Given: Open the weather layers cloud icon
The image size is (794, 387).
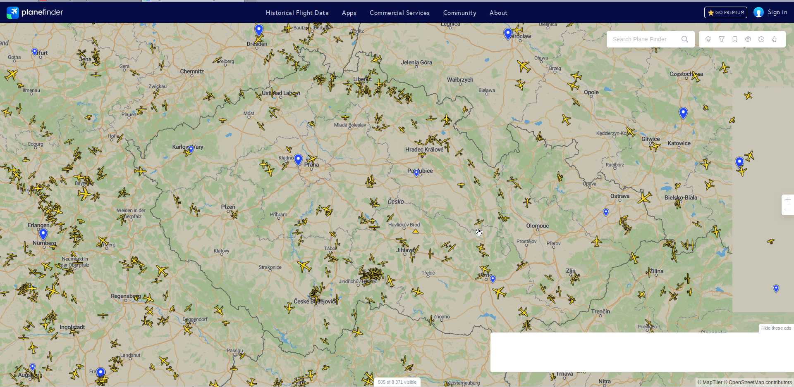Looking at the screenshot, I should pyautogui.click(x=708, y=39).
